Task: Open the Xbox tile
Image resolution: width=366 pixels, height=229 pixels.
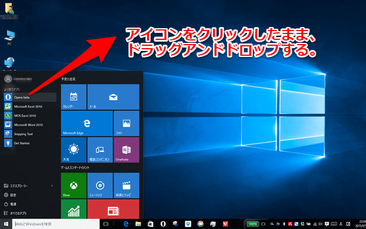Action: click(x=73, y=186)
